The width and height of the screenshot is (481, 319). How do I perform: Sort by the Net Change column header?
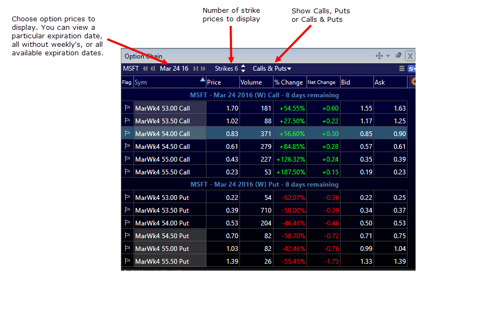(324, 82)
